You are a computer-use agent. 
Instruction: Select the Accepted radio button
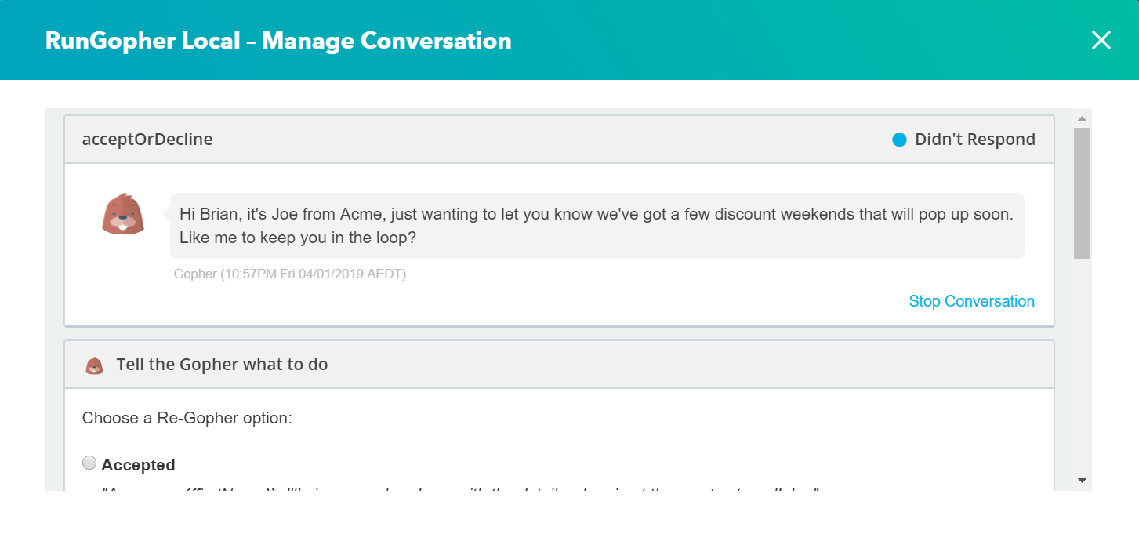point(89,463)
